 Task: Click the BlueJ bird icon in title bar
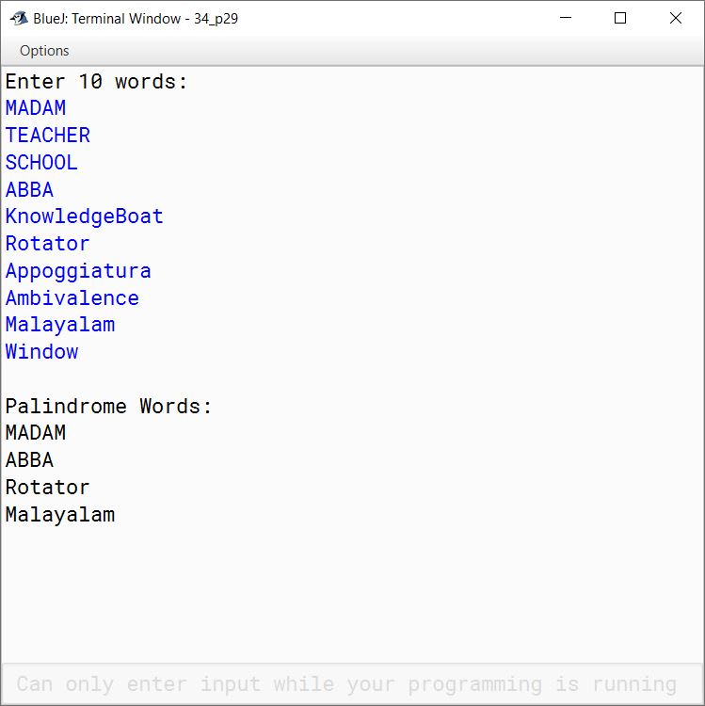tap(19, 19)
